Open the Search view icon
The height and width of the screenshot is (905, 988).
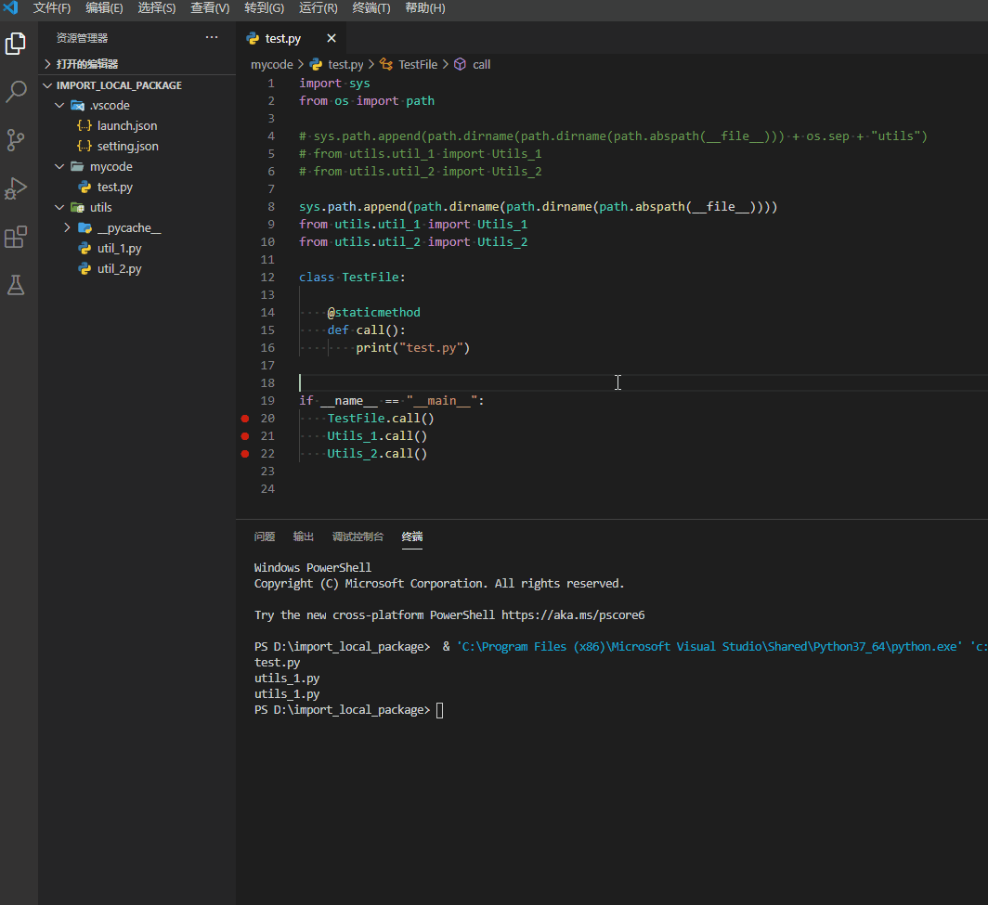tap(16, 91)
